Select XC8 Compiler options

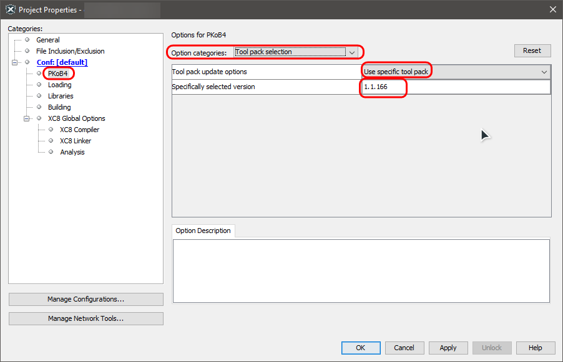tap(79, 130)
